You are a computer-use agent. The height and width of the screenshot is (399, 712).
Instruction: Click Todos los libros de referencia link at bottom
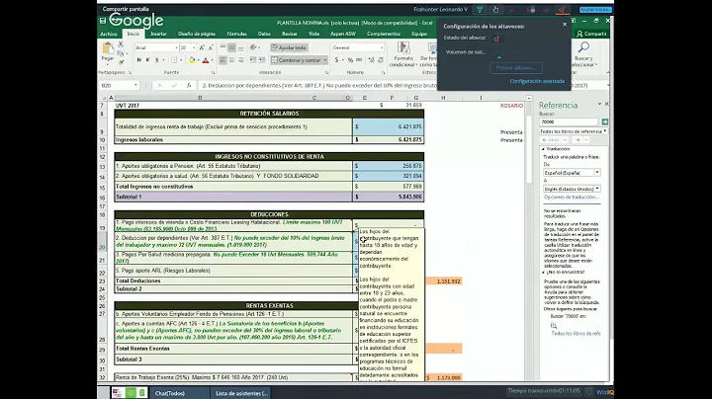(x=576, y=333)
